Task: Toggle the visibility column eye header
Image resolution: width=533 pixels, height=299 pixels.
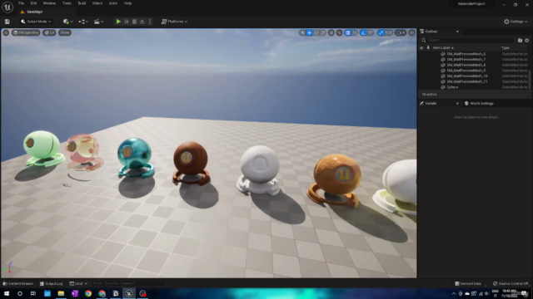Action: click(x=421, y=48)
